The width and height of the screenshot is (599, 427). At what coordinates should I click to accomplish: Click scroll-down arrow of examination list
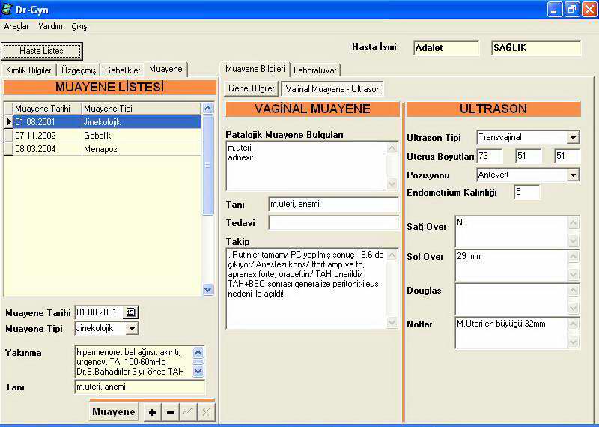[208, 289]
